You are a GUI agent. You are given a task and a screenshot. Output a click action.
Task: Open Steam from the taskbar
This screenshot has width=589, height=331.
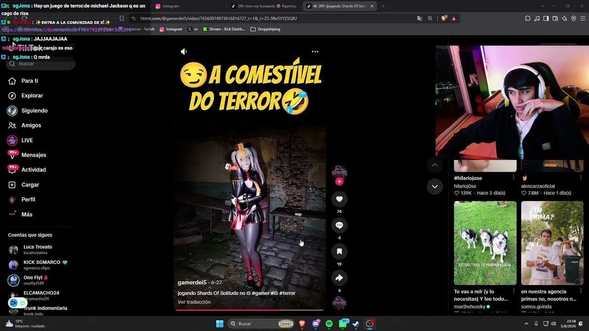356,324
